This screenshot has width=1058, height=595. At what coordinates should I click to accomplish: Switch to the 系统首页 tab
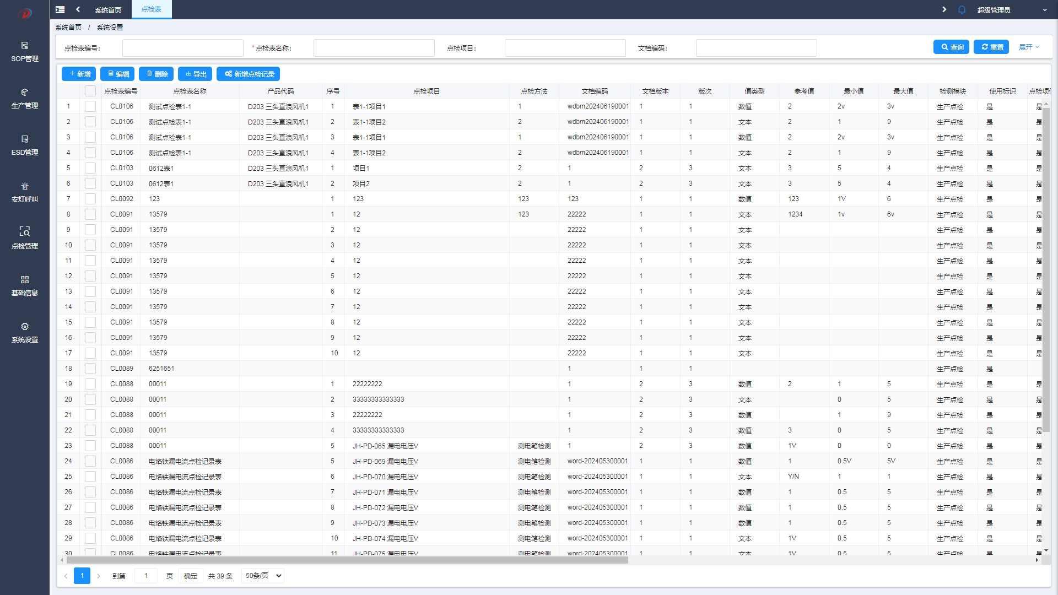click(x=108, y=10)
